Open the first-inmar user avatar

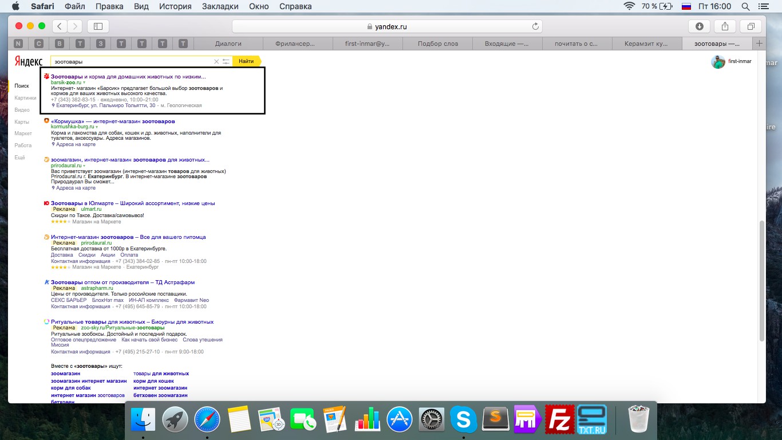(718, 62)
